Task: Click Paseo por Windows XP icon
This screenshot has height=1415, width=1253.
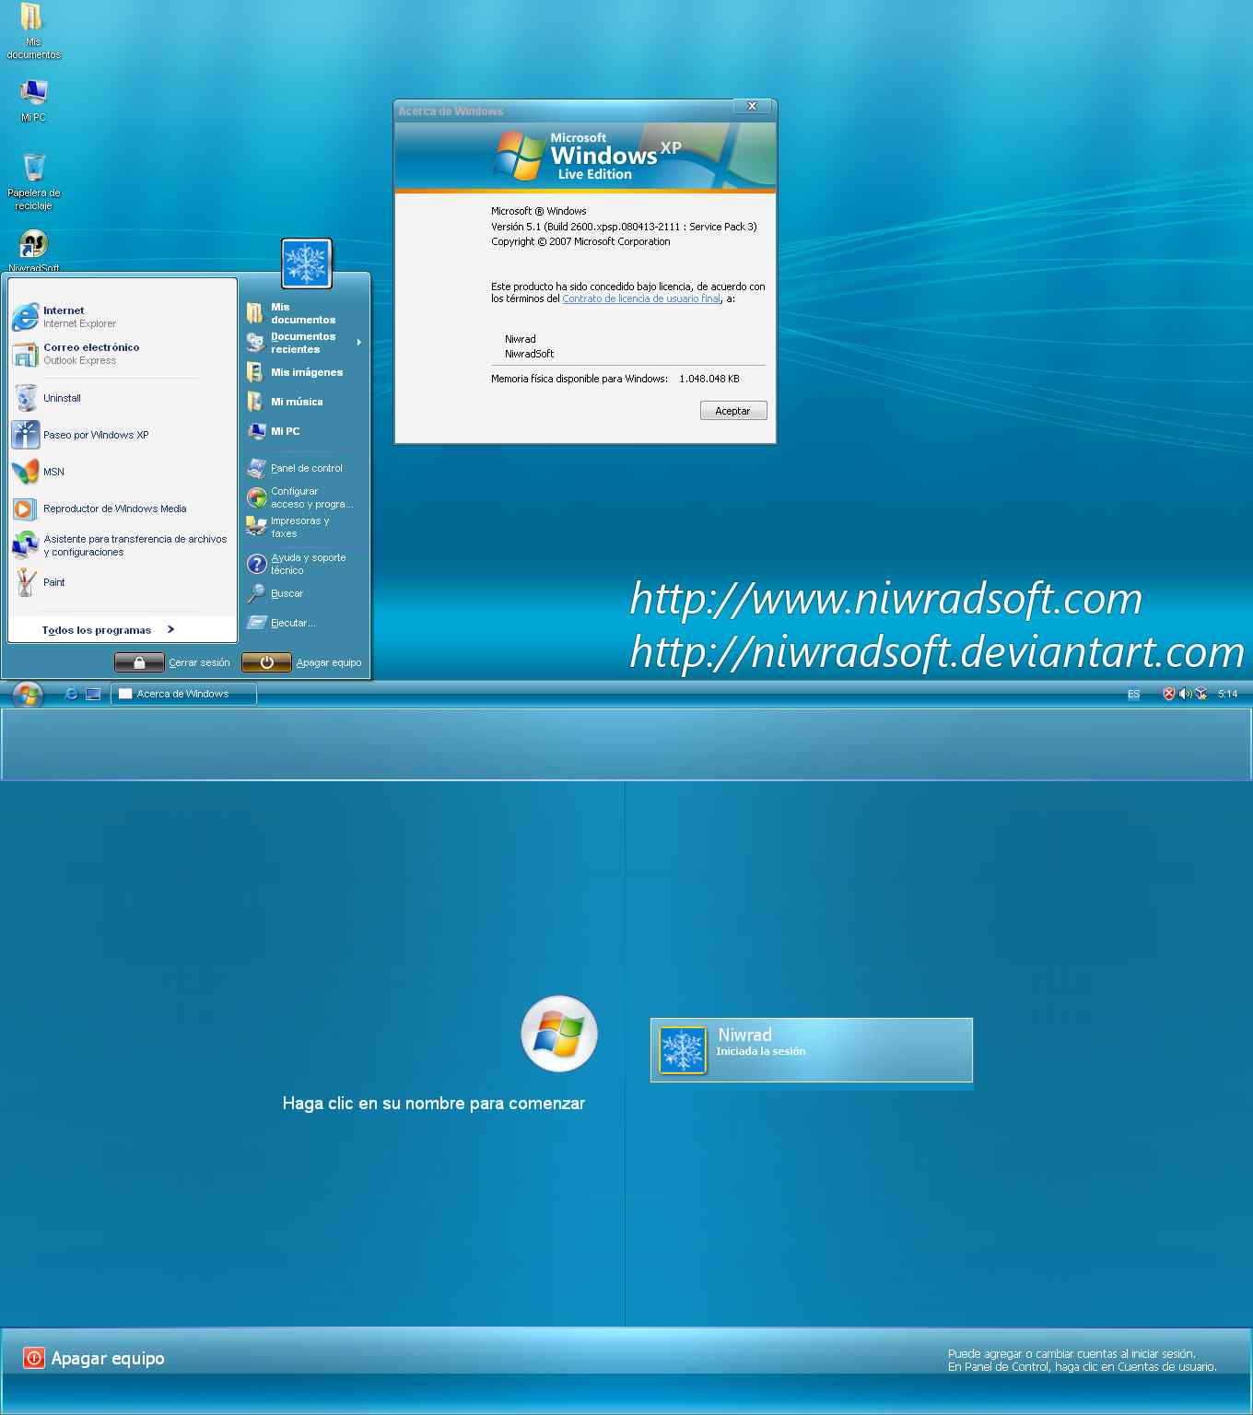Action: coord(26,435)
